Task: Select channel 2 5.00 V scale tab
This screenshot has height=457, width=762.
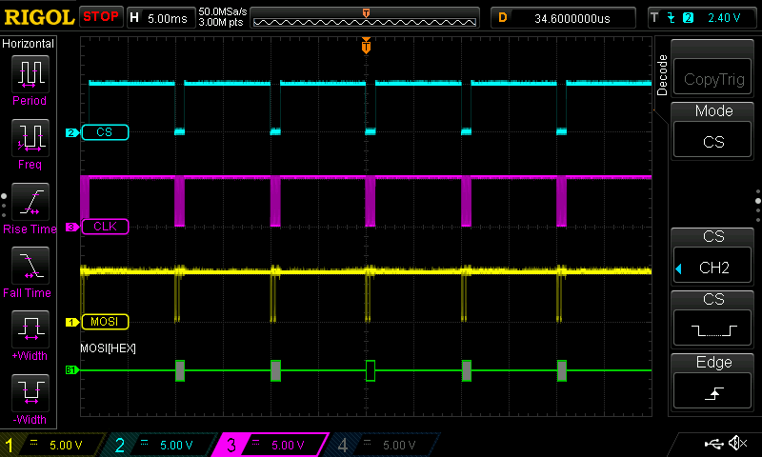Action: pos(163,445)
